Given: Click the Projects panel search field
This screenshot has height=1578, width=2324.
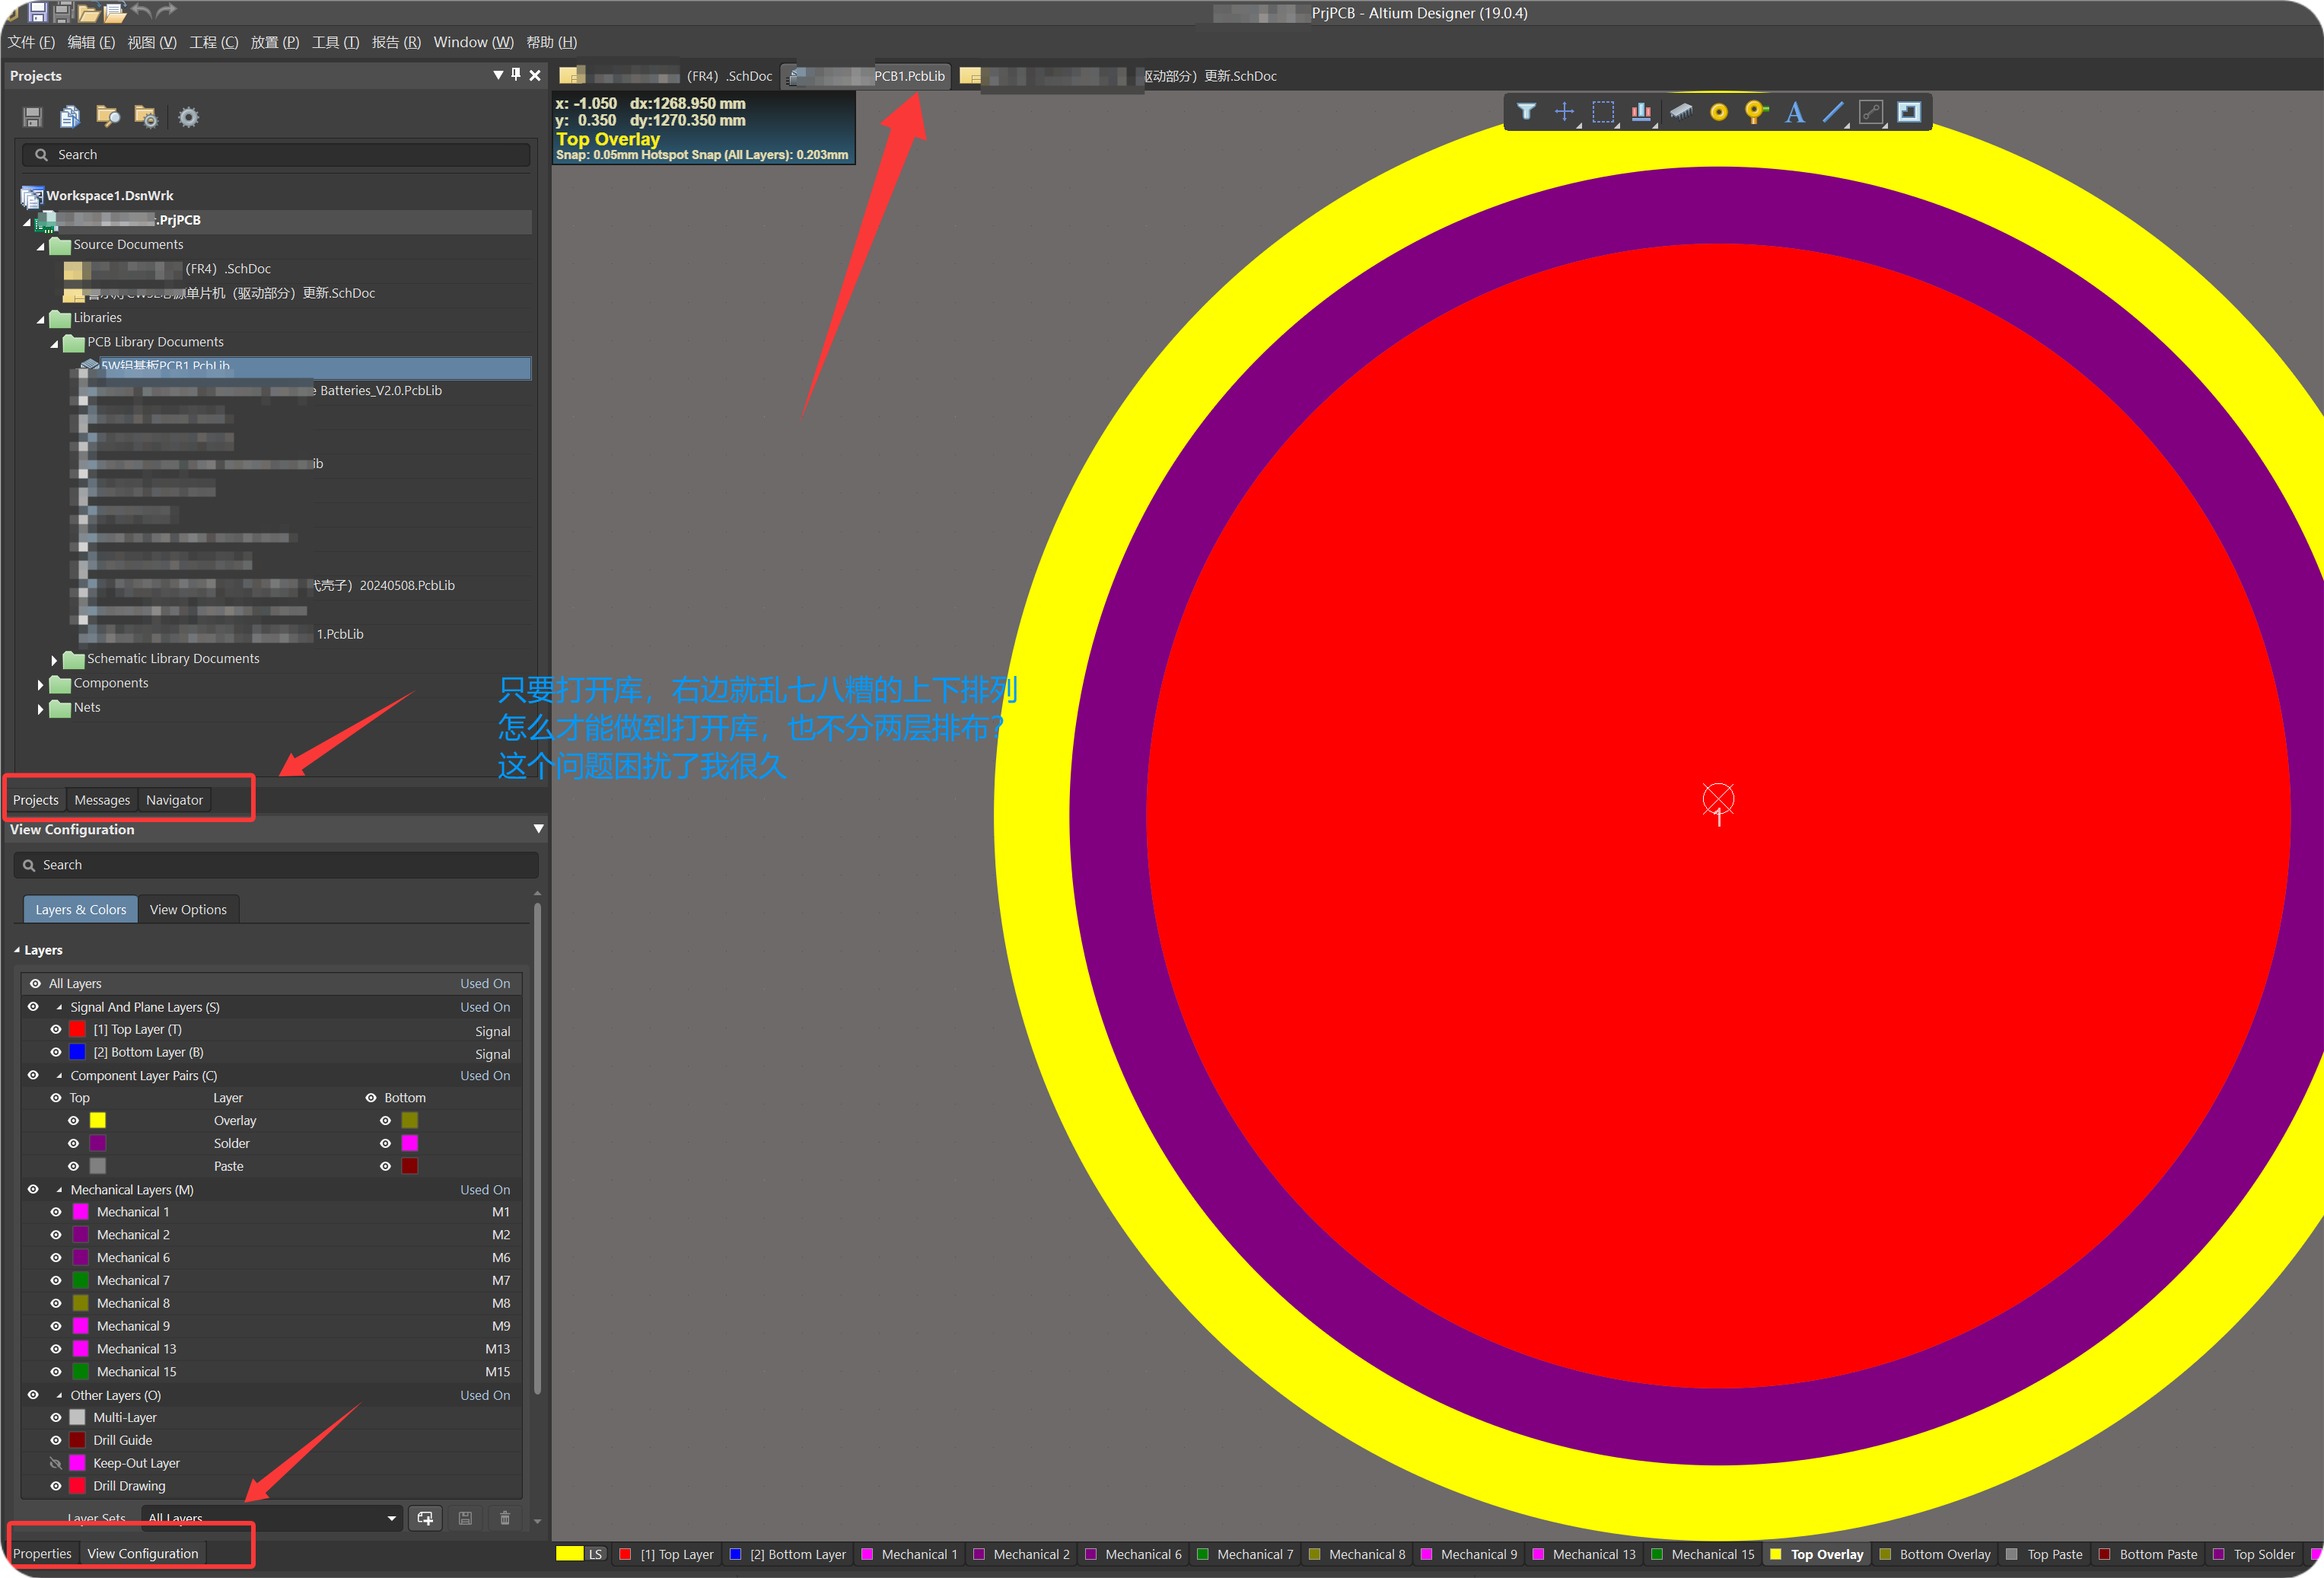Looking at the screenshot, I should [x=280, y=155].
